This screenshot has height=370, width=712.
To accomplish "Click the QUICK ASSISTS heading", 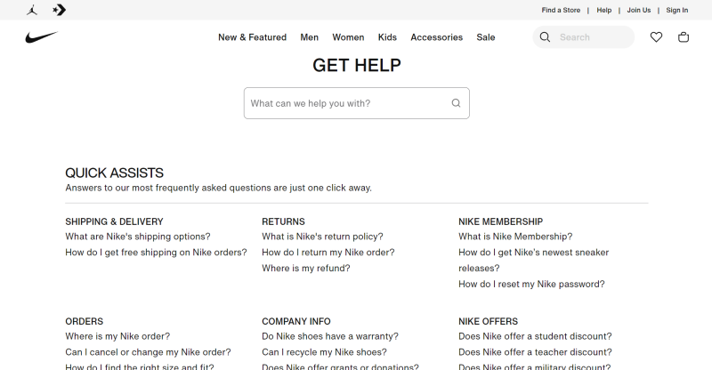I will pos(114,173).
